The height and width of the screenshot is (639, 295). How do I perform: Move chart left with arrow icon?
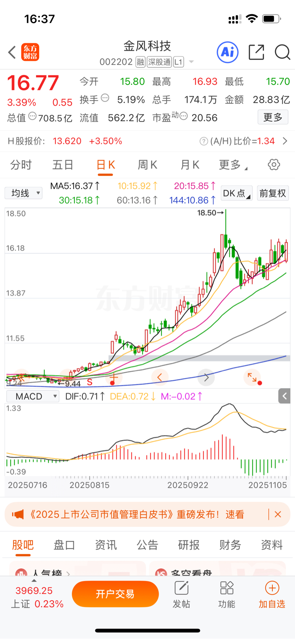160,378
